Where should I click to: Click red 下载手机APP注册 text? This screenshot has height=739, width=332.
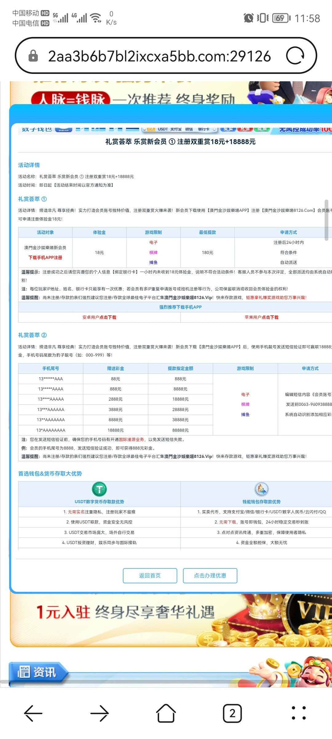(x=45, y=257)
